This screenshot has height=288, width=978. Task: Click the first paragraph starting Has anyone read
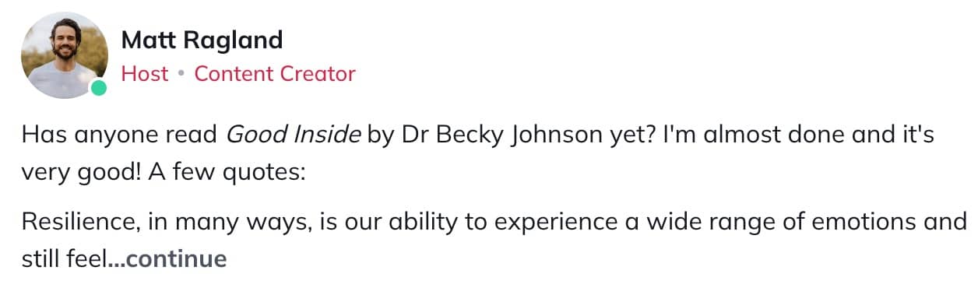(x=477, y=152)
